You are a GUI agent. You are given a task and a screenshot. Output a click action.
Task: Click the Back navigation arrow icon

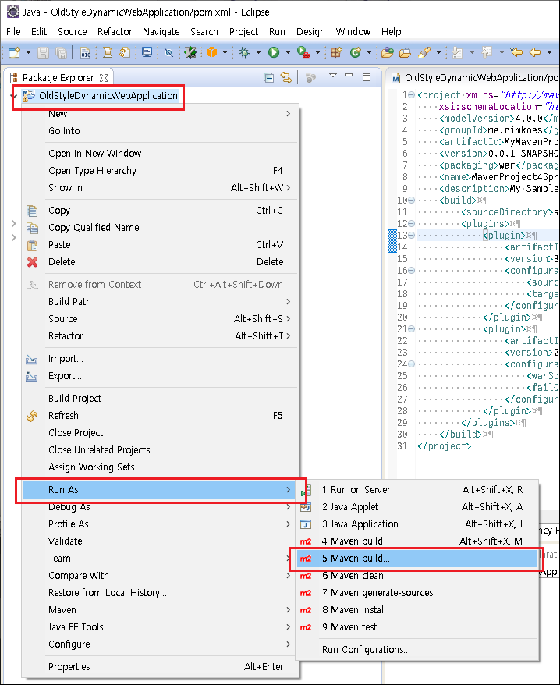(535, 53)
